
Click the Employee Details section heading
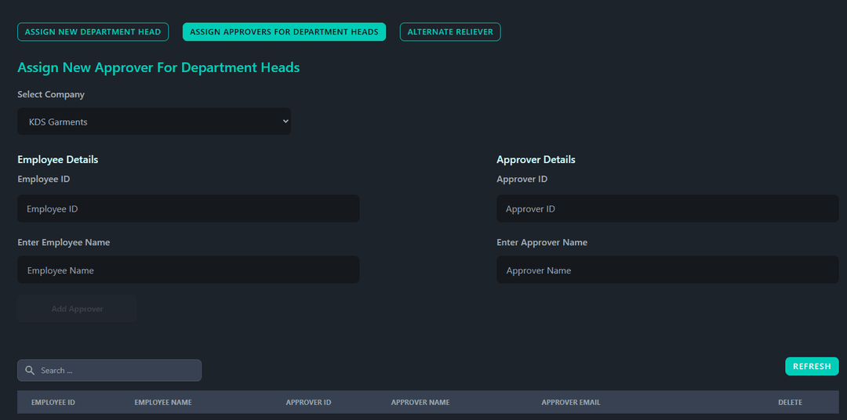(58, 160)
